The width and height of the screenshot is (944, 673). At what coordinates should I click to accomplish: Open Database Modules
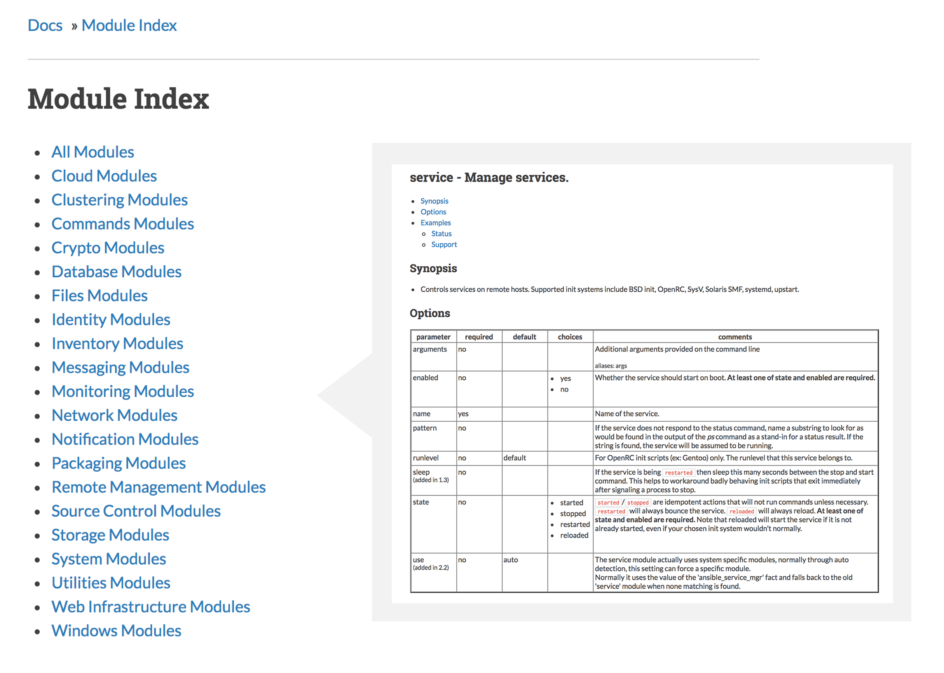click(116, 271)
